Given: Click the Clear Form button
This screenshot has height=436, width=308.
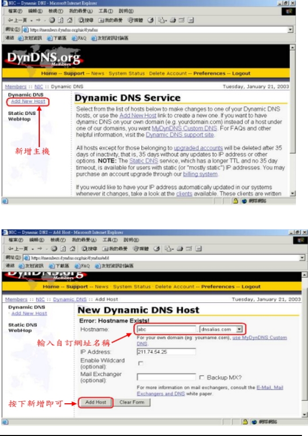Looking at the screenshot, I should 132,402.
